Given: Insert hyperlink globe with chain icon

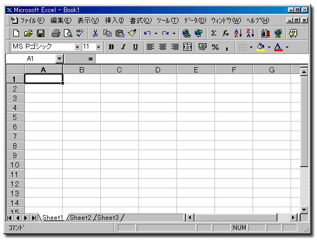Looking at the screenshot, I should 186,33.
